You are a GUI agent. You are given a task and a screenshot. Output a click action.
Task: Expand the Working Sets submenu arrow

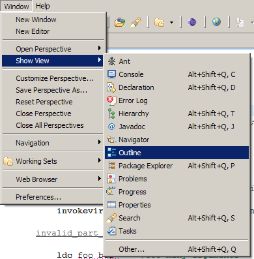pos(100,160)
